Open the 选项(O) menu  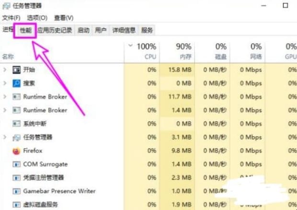37,18
